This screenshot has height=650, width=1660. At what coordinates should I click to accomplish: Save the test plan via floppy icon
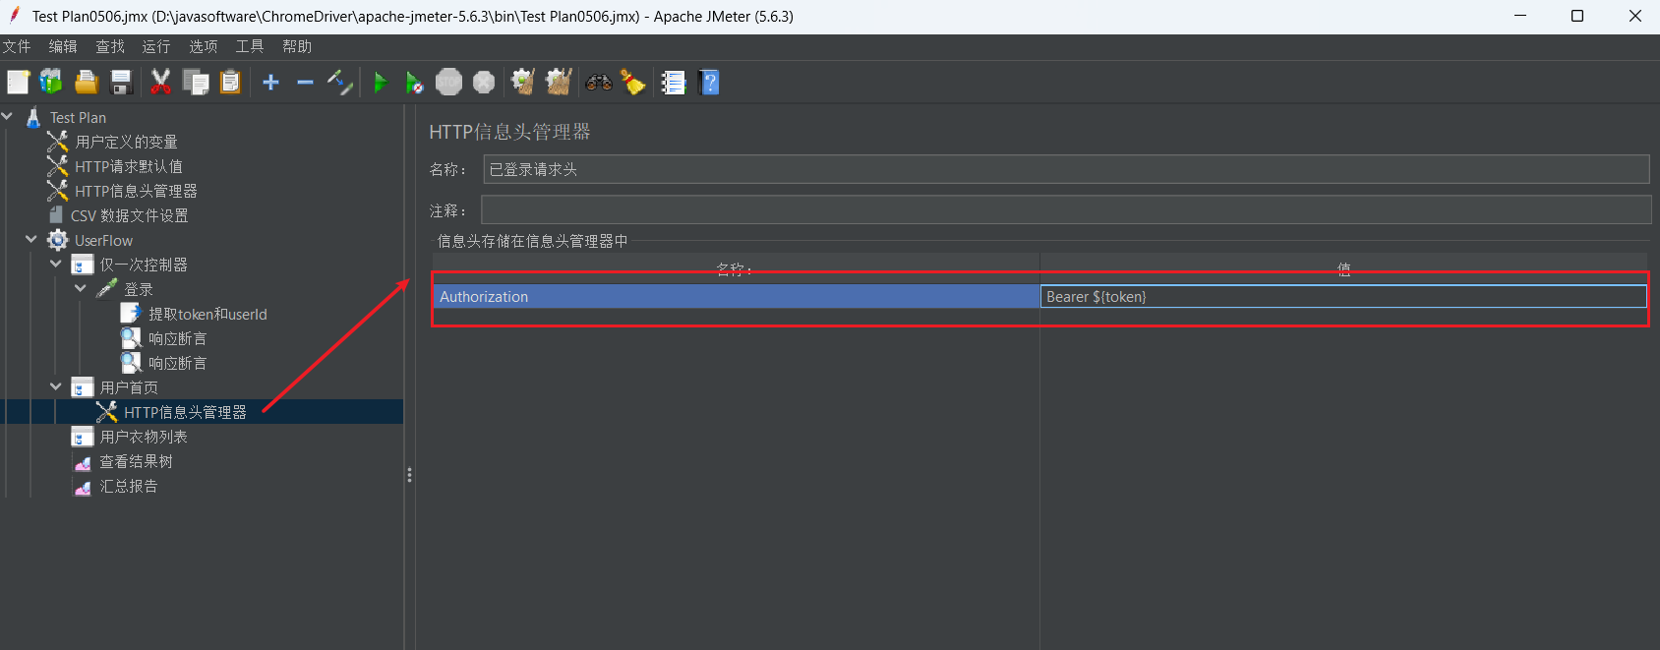(121, 83)
